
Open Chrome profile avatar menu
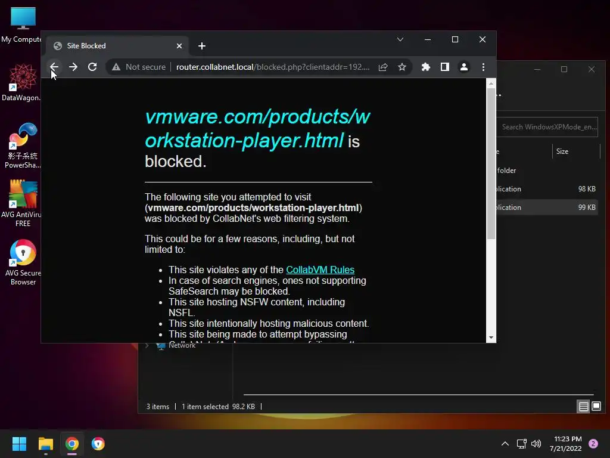463,67
